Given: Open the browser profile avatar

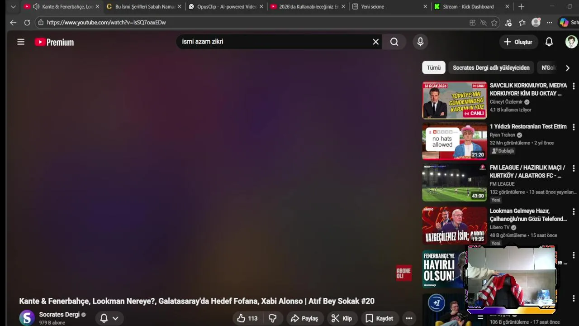Looking at the screenshot, I should [536, 22].
